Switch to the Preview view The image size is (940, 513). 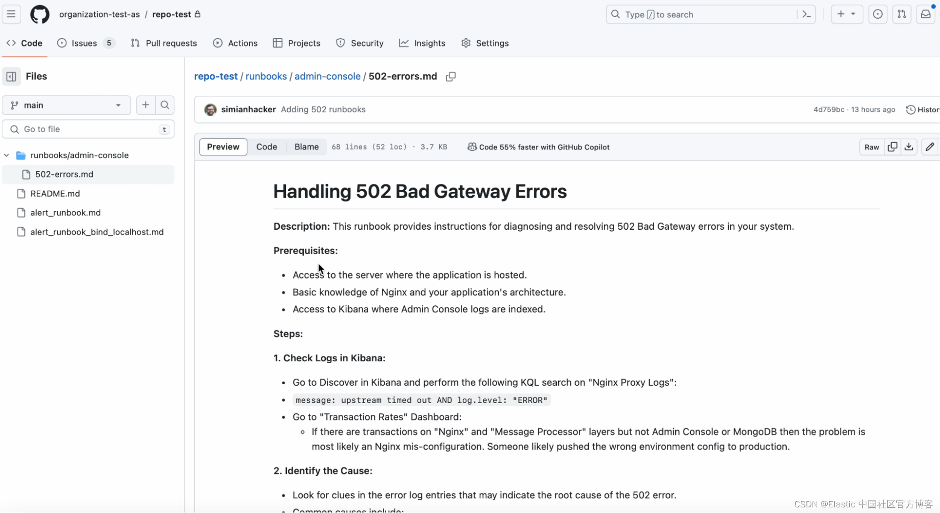pyautogui.click(x=223, y=147)
